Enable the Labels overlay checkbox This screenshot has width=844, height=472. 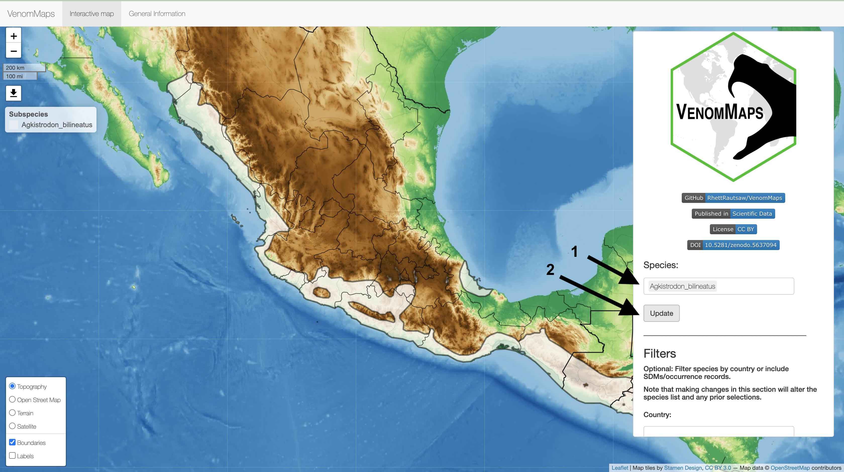(13, 455)
